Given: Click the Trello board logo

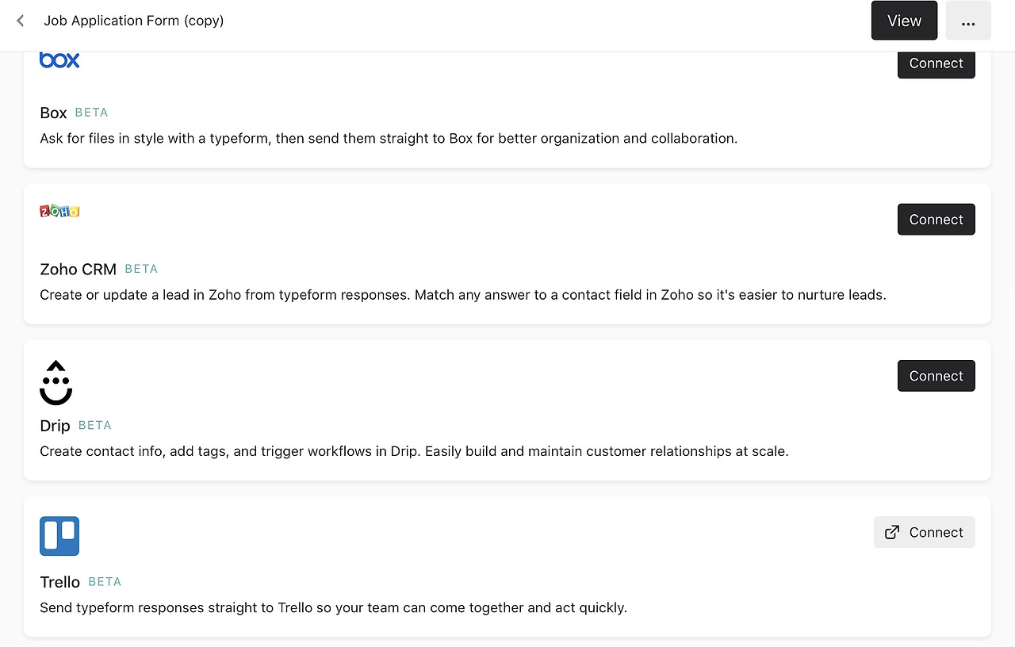Looking at the screenshot, I should coord(59,536).
